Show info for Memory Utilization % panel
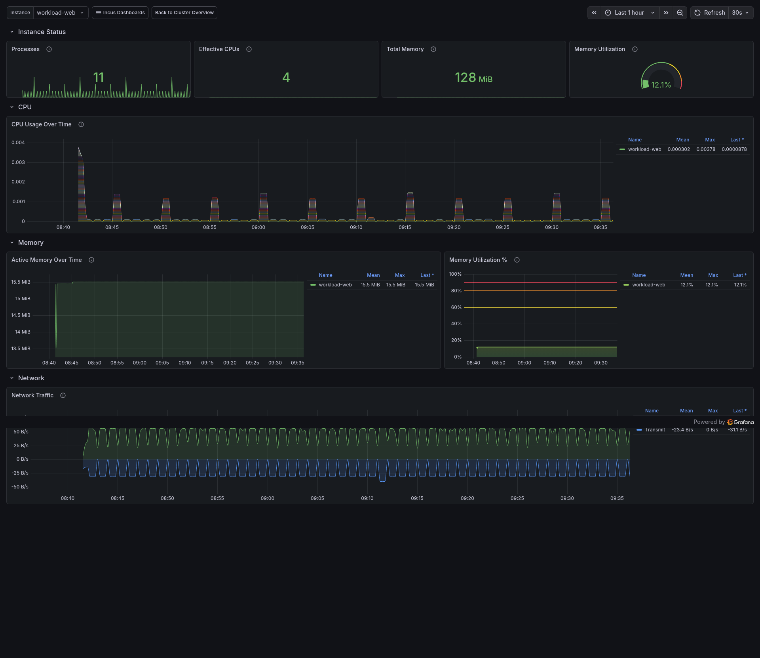This screenshot has width=760, height=658. (517, 260)
